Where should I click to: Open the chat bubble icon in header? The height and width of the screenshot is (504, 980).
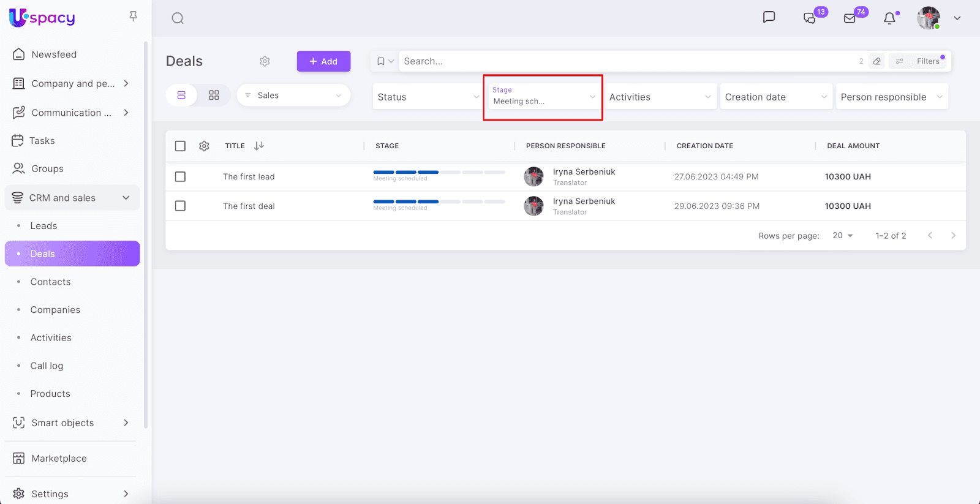[769, 17]
